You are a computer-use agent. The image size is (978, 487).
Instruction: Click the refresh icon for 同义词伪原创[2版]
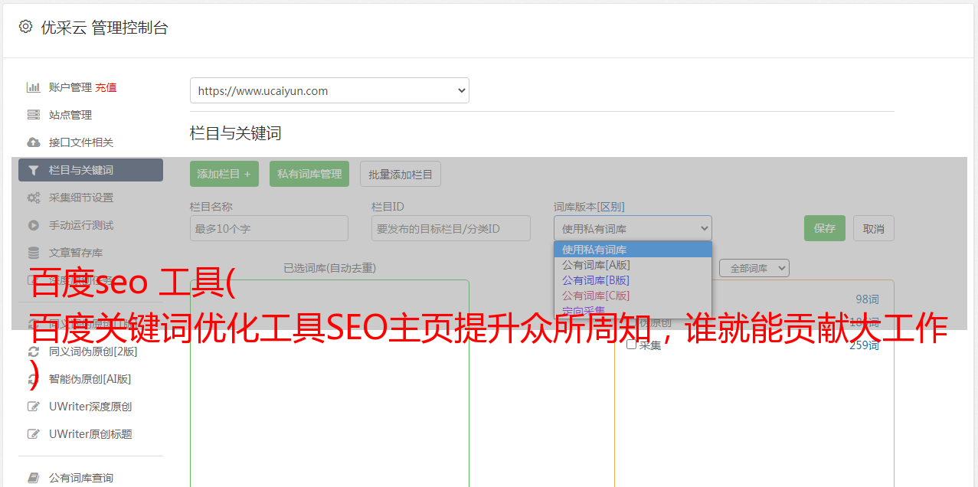pos(34,351)
